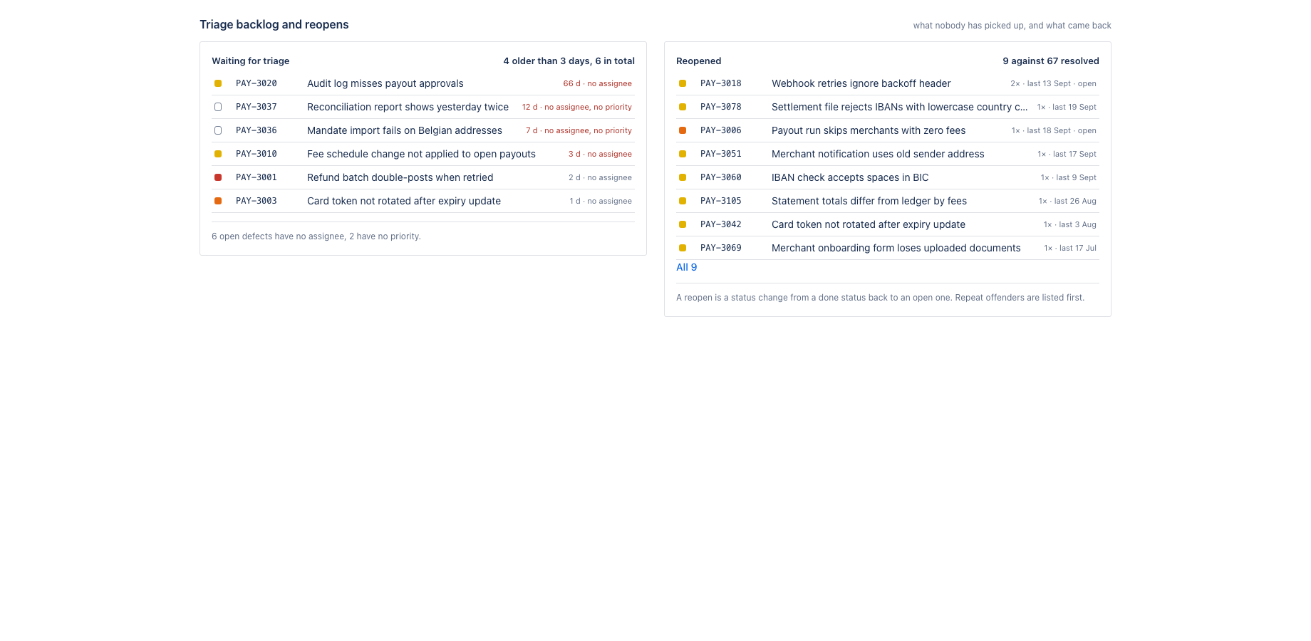Click the orange priority marker for PAY-3006

click(683, 130)
